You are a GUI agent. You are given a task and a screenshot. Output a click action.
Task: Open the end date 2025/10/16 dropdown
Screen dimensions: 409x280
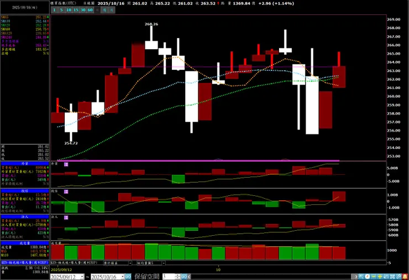point(122,277)
